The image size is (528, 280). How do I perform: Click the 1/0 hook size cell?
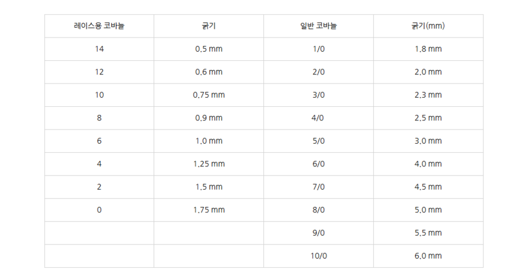[x=319, y=49]
